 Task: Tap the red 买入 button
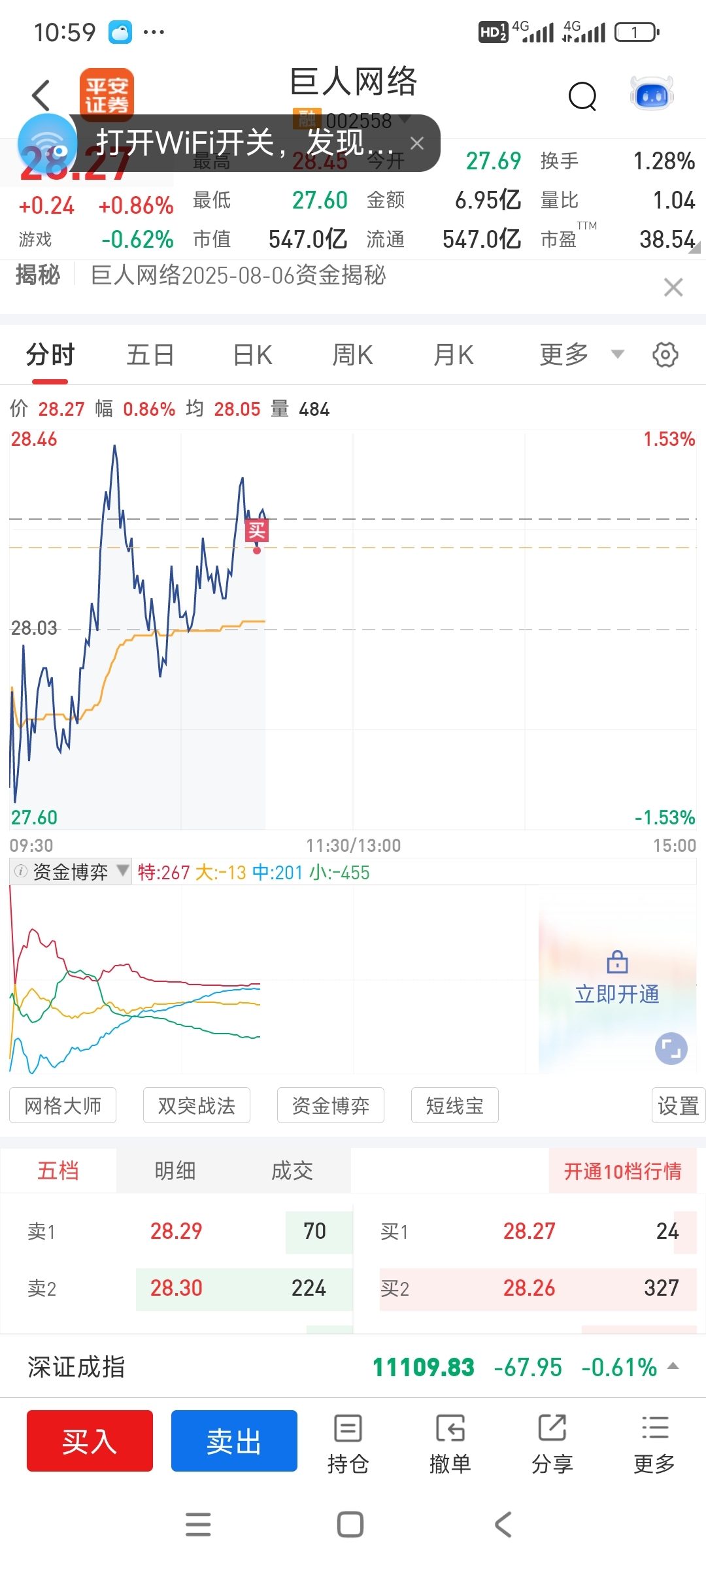pyautogui.click(x=90, y=1441)
